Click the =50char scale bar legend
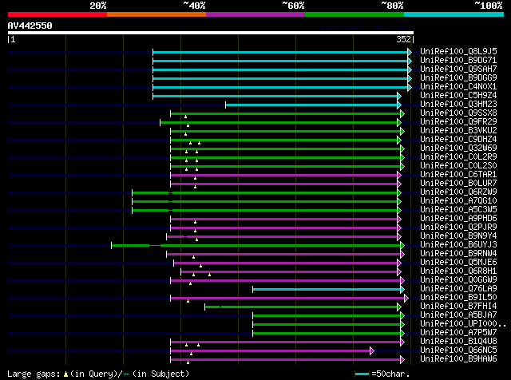 point(382,374)
